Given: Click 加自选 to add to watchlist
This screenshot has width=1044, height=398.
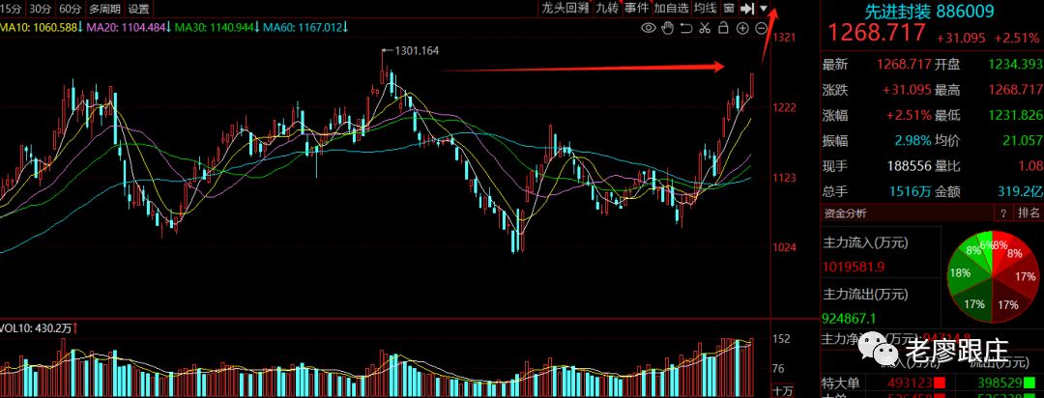Looking at the screenshot, I should 671,9.
